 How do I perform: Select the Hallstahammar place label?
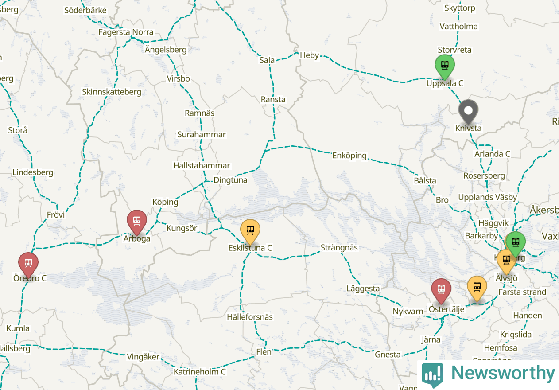202,165
